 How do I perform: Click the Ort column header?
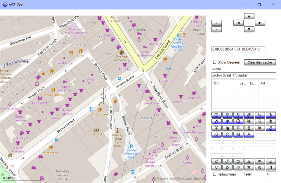click(225, 83)
